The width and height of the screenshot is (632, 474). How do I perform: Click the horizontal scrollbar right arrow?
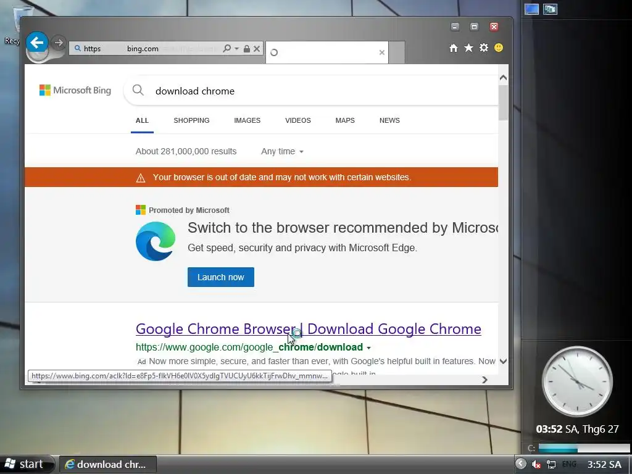[485, 380]
